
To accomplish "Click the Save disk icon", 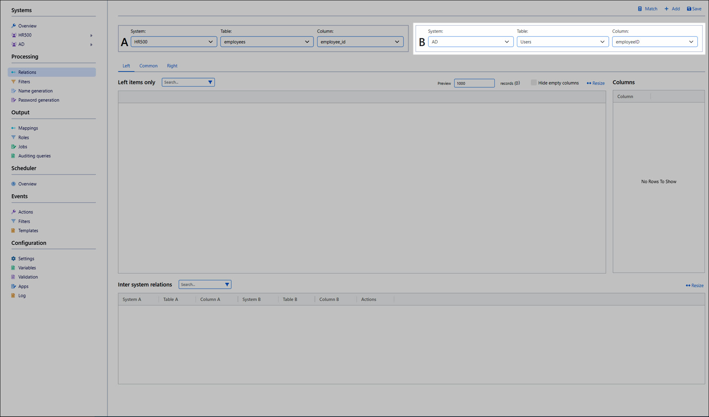I will [689, 9].
